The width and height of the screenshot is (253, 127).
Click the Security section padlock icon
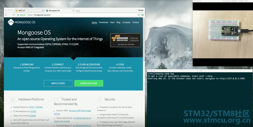[100, 99]
